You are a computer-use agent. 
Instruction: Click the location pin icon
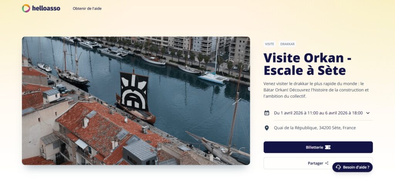click(x=267, y=128)
